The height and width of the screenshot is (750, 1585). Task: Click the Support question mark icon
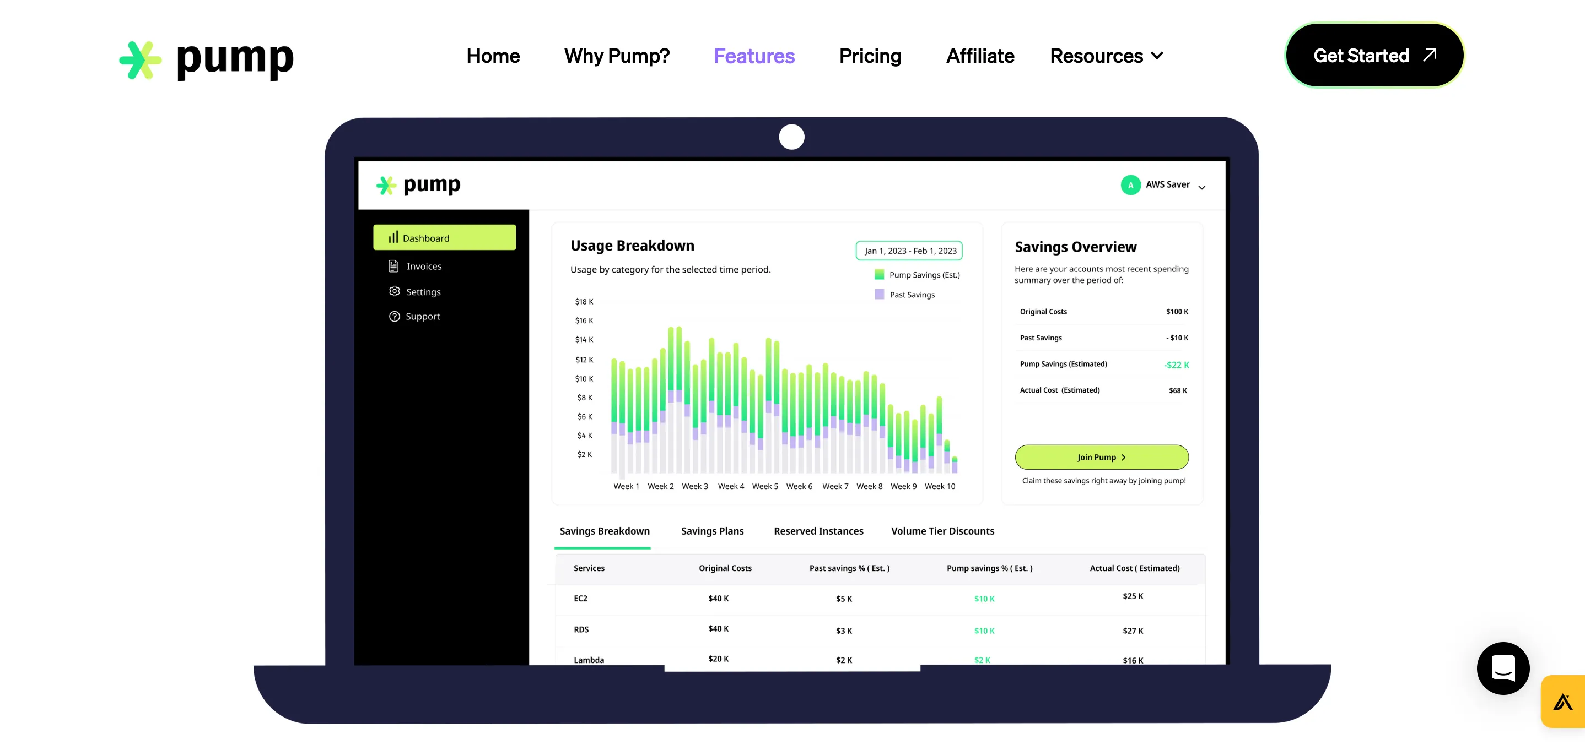coord(395,316)
